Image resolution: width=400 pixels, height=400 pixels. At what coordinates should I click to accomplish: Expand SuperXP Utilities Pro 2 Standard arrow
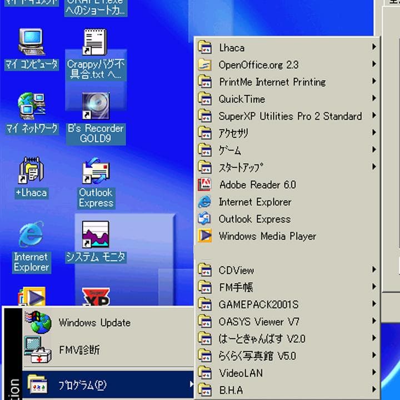[x=374, y=116]
